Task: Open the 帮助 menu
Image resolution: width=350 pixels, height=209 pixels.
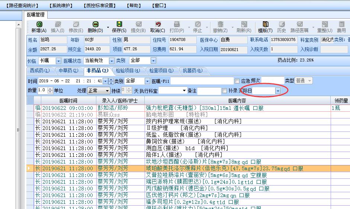Action: click(134, 5)
